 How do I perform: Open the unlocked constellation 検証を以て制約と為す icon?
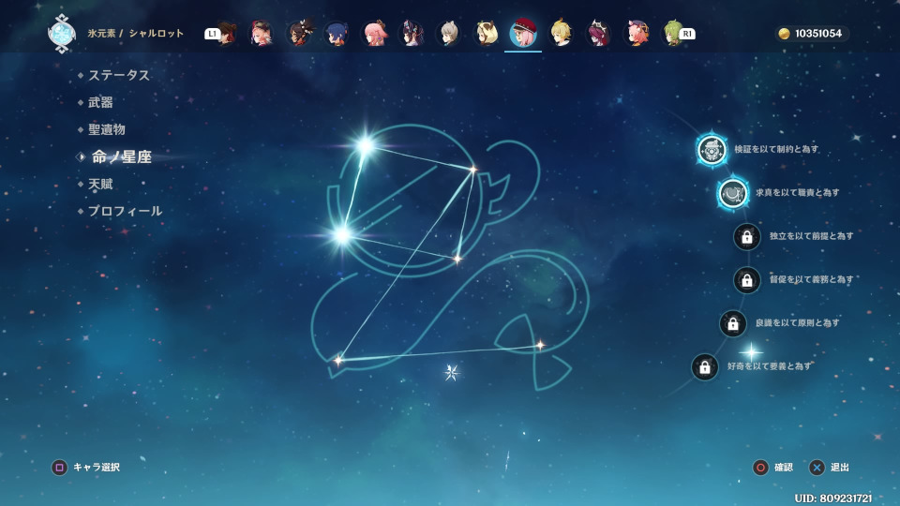[712, 149]
